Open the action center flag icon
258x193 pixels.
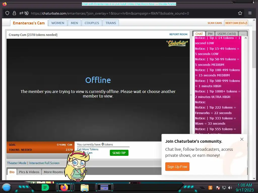[218, 188]
